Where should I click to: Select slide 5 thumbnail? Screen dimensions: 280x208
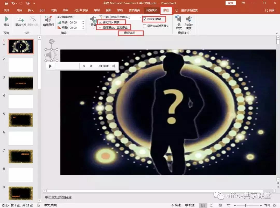tap(21, 120)
